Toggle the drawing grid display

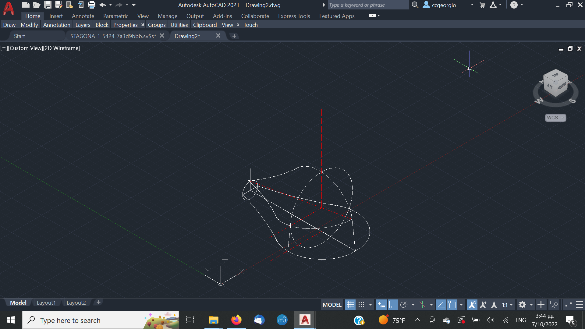click(350, 305)
